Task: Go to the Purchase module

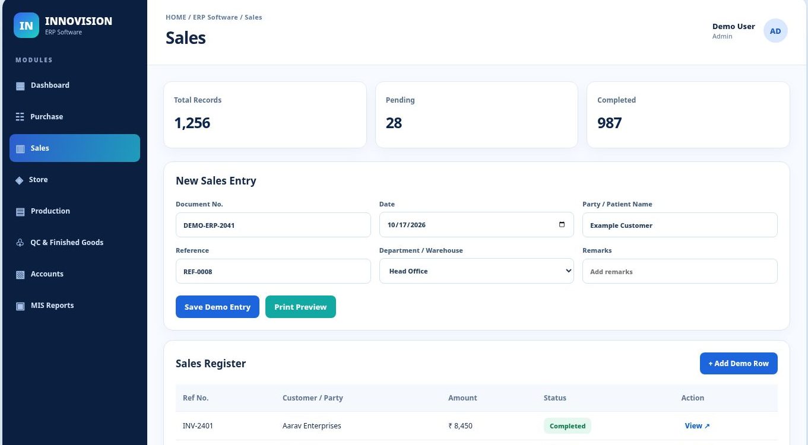Action: point(75,117)
